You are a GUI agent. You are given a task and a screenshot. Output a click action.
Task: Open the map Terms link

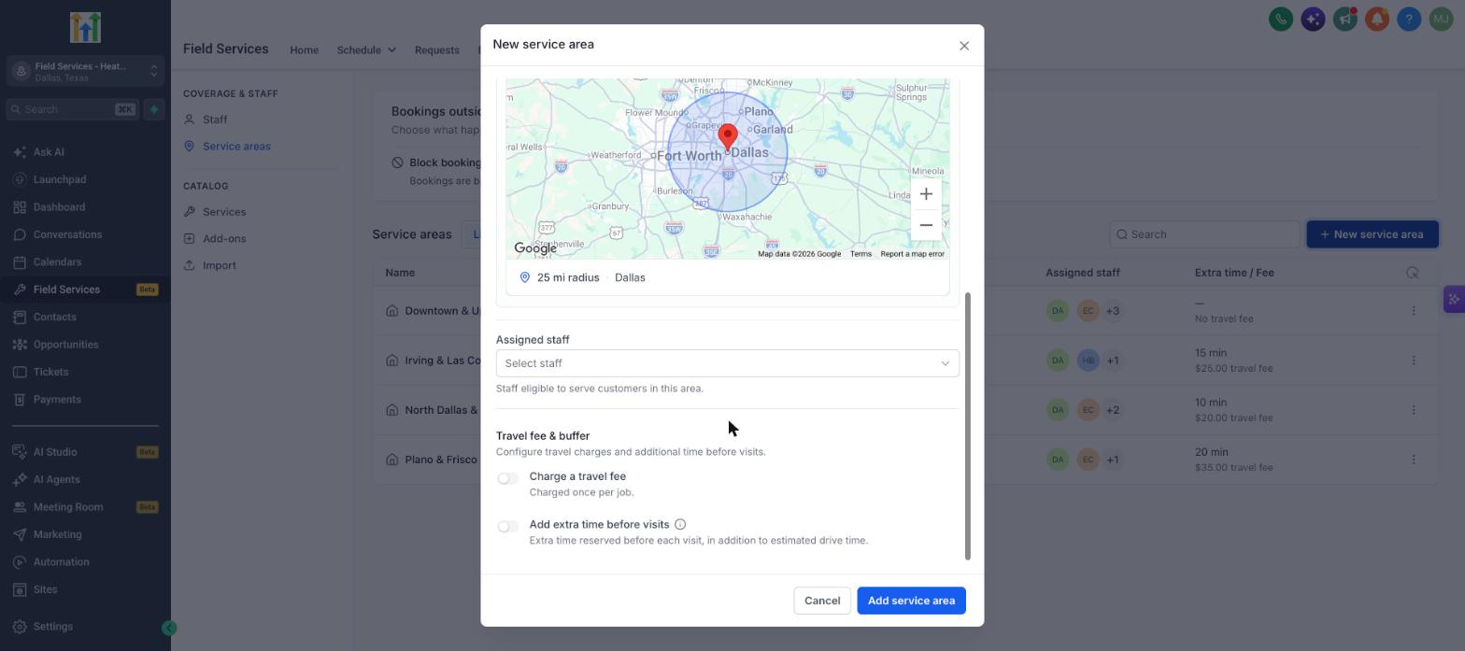[x=861, y=254]
